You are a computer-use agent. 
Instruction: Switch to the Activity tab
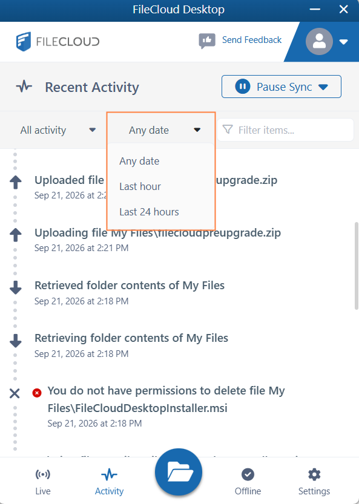[109, 482]
